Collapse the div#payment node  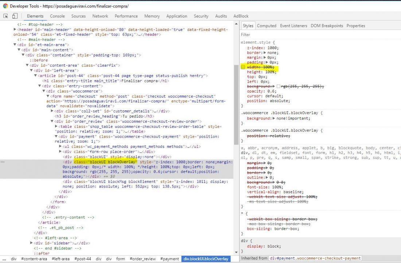point(56,137)
